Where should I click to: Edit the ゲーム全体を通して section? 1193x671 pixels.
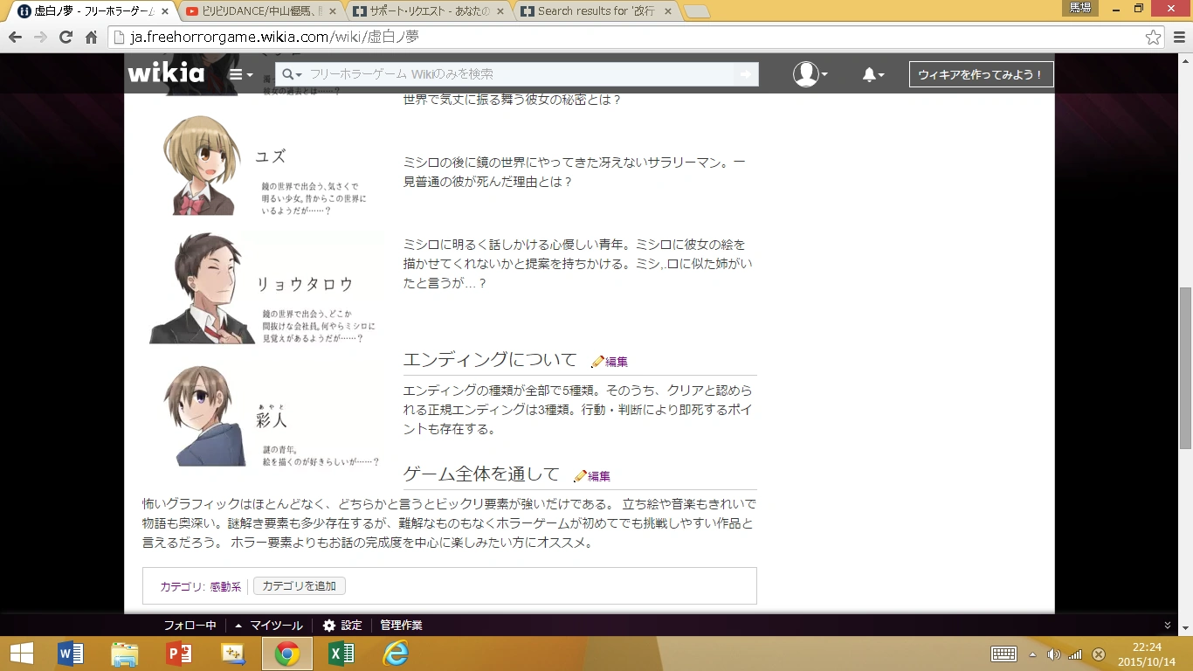592,476
